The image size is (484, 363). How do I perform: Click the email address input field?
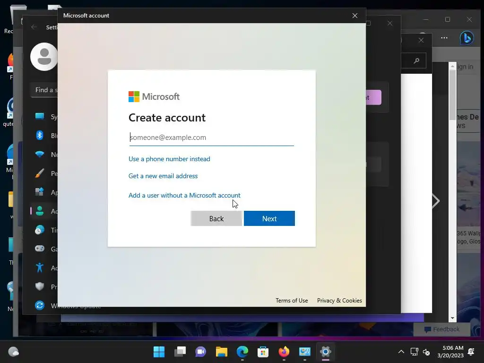211,138
